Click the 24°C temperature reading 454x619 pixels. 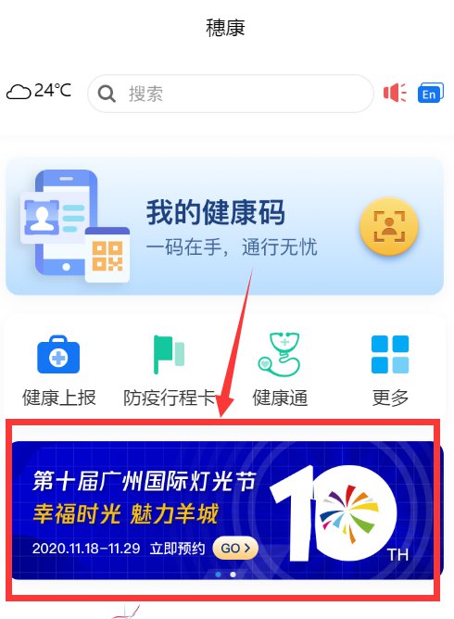[53, 91]
